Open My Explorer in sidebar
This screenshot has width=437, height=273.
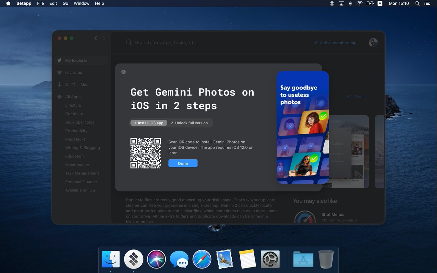pyautogui.click(x=81, y=60)
